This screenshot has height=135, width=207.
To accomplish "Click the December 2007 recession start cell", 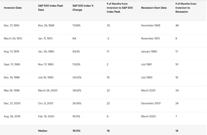I will click(x=151, y=103).
